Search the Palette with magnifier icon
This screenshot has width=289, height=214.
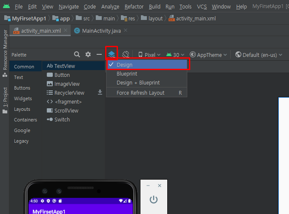click(77, 54)
